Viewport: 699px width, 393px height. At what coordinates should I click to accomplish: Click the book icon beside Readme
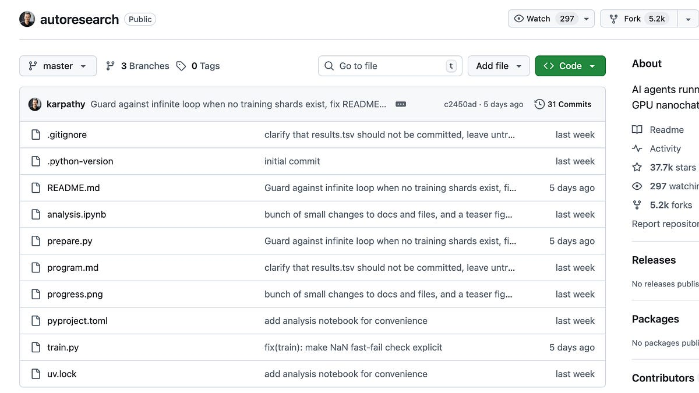click(x=637, y=130)
